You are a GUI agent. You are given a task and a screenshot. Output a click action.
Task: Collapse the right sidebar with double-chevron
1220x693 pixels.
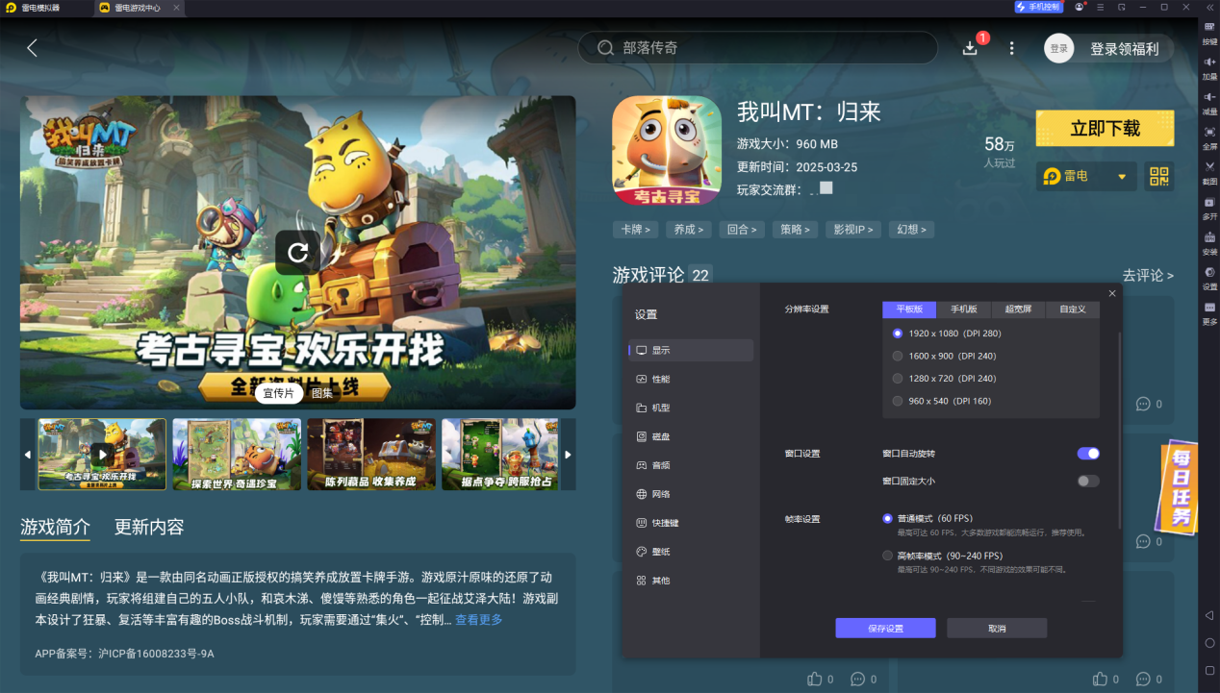pos(1208,7)
